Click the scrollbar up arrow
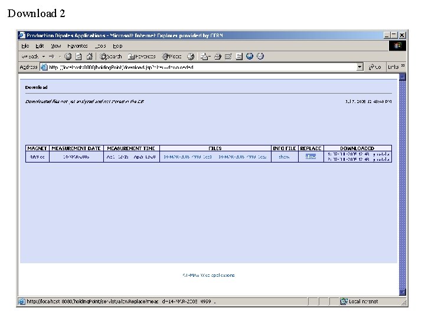Image resolution: width=425 pixels, height=318 pixels. tap(403, 77)
